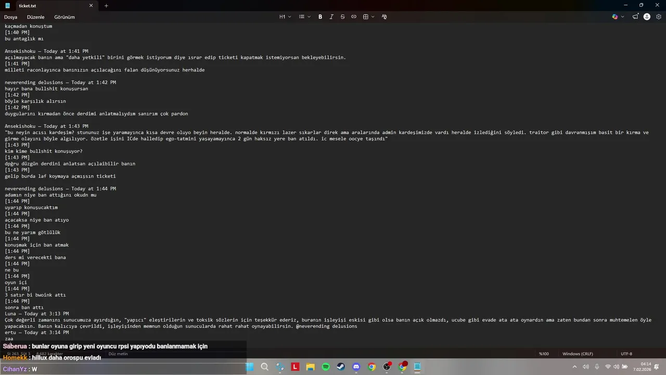This screenshot has width=666, height=375.
Task: Clear formatting with the toolbar icon
Action: click(385, 17)
